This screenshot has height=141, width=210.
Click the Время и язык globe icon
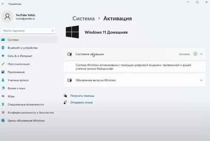(x=3, y=88)
